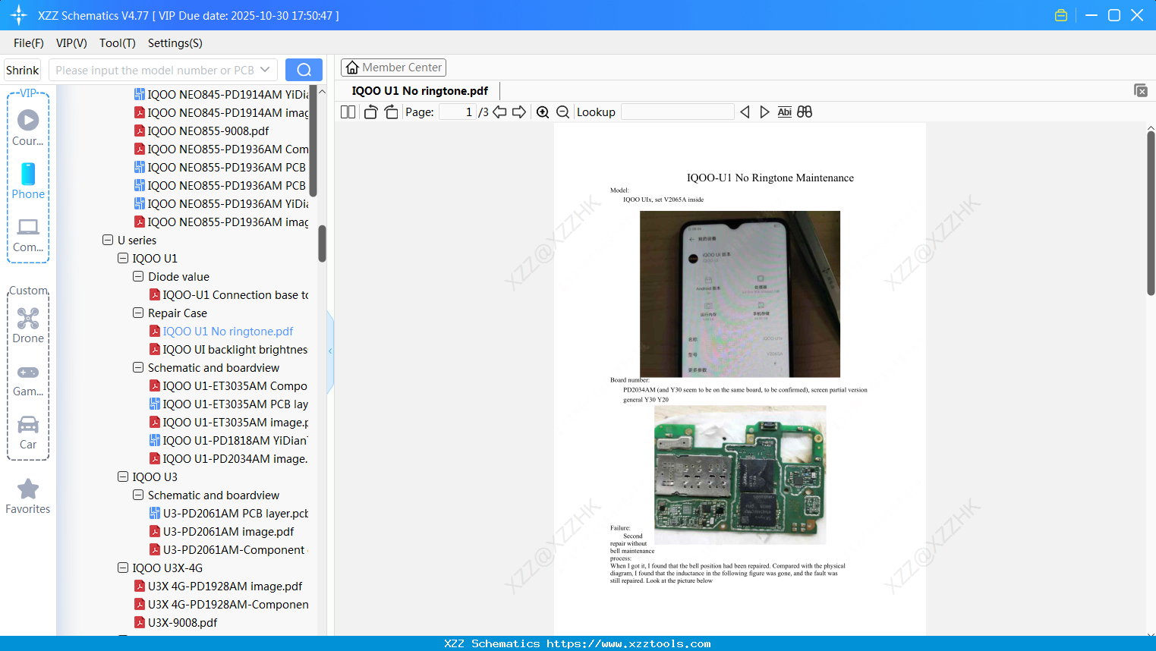The width and height of the screenshot is (1156, 651).
Task: Close the document tab panel icon
Action: [x=1140, y=90]
